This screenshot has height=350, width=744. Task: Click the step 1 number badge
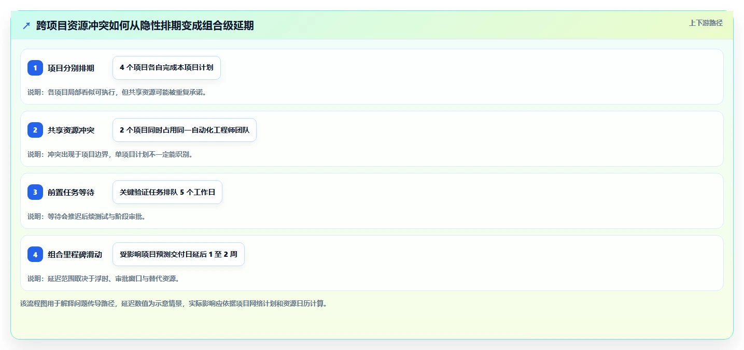(x=35, y=68)
